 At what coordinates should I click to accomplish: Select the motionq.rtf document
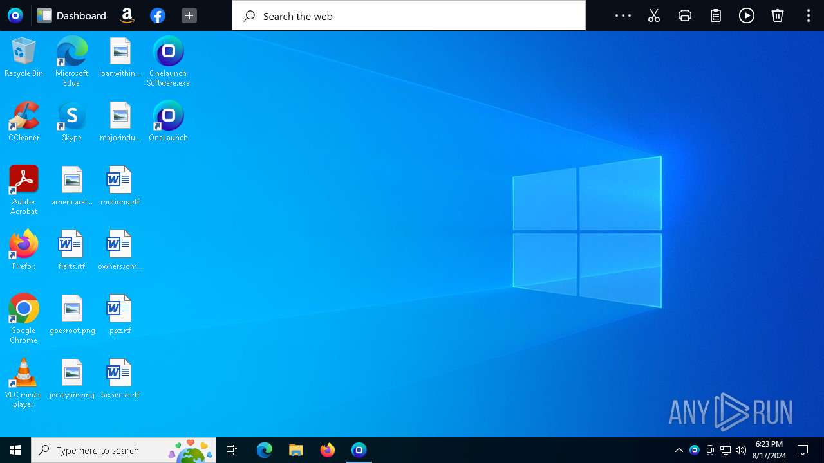pos(120,186)
